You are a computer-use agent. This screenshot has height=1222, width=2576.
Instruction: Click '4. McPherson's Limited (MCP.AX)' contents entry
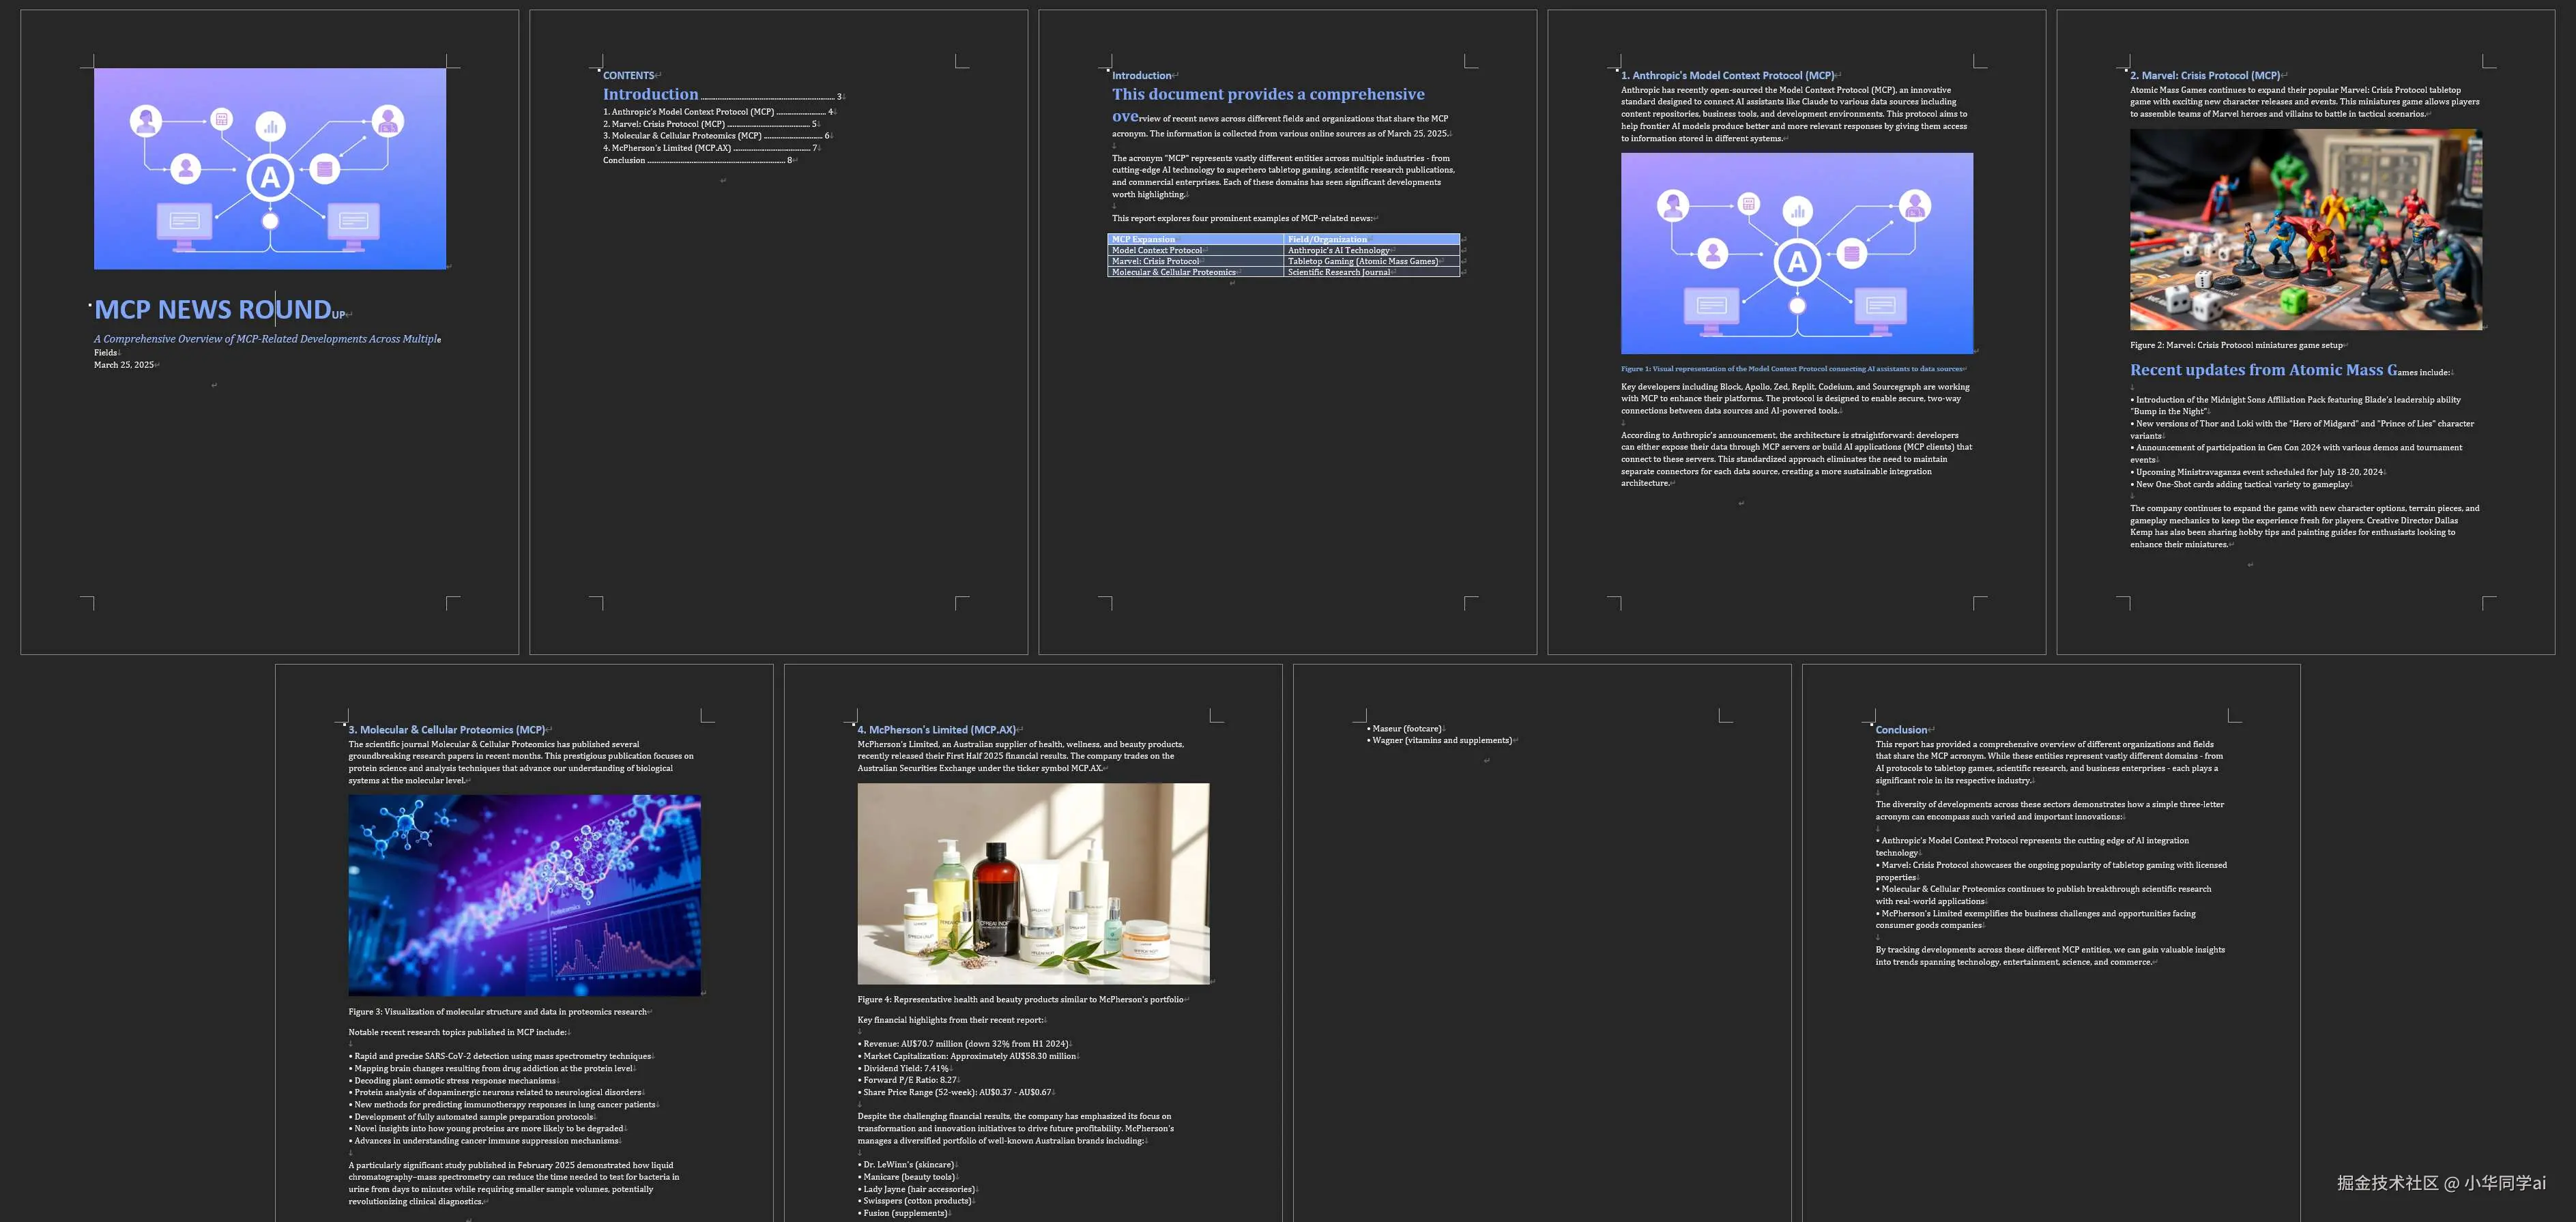(667, 148)
